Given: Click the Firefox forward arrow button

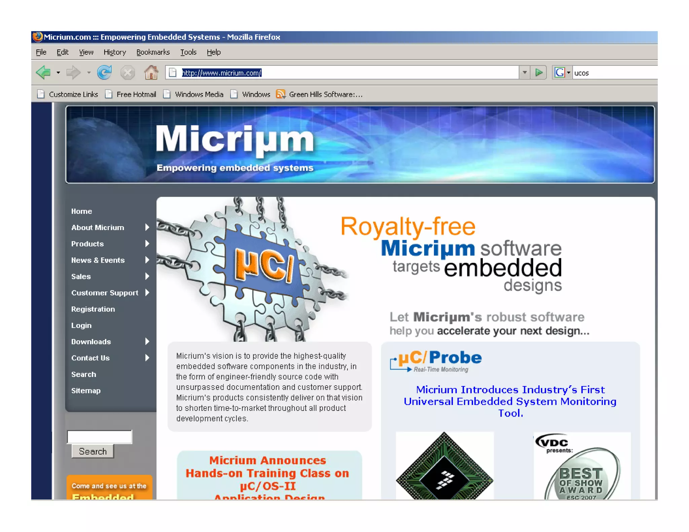Looking at the screenshot, I should point(73,73).
